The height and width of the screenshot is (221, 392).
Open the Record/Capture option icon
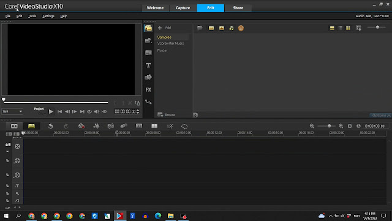[x=81, y=126]
